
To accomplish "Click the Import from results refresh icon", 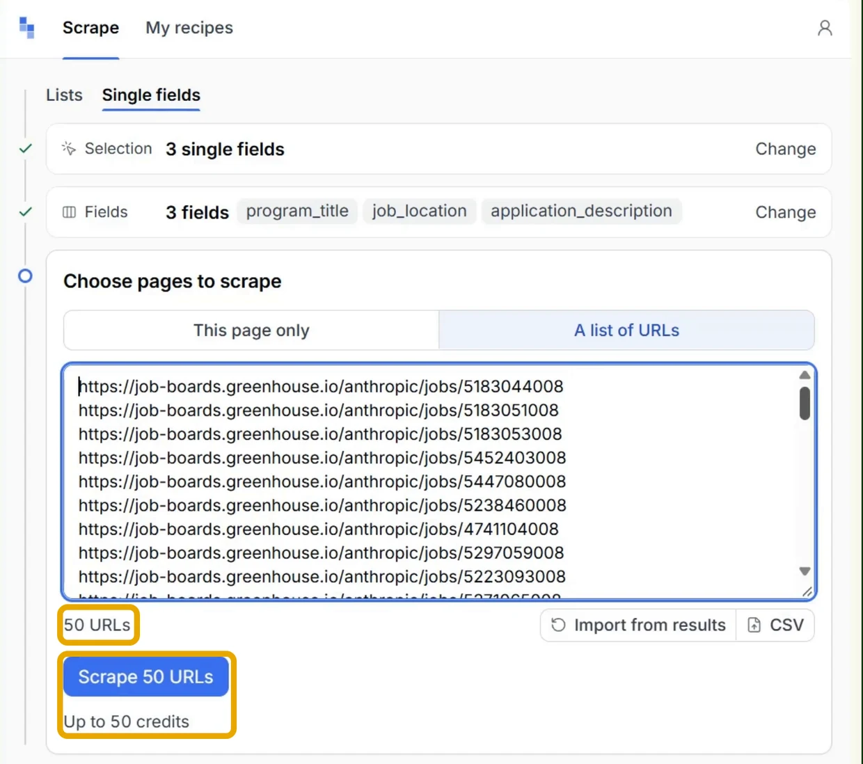I will click(558, 625).
